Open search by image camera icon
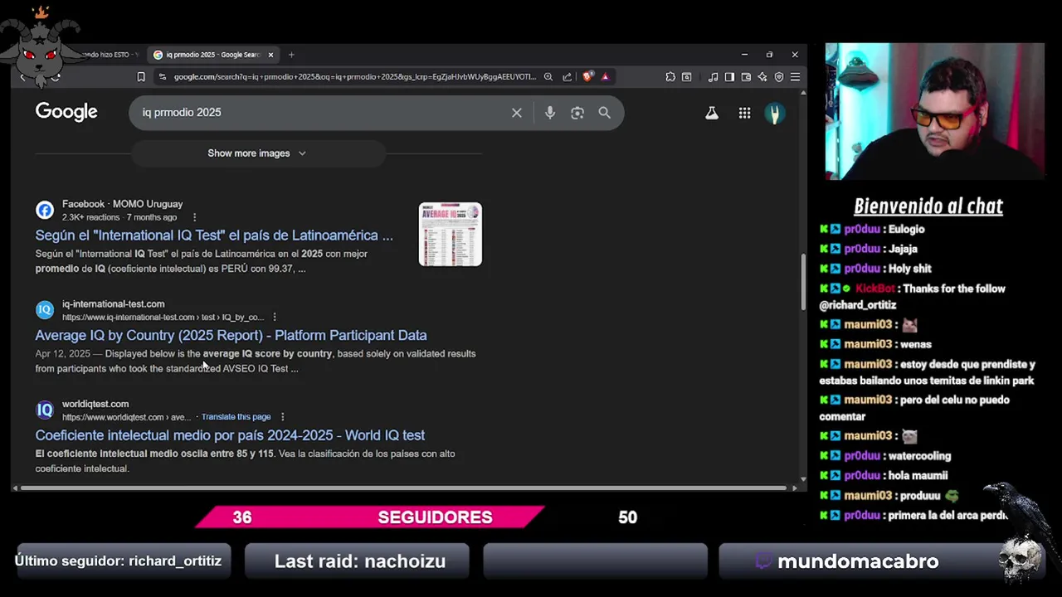 (x=577, y=113)
